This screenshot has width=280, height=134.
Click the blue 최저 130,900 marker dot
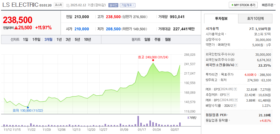pos(28,107)
